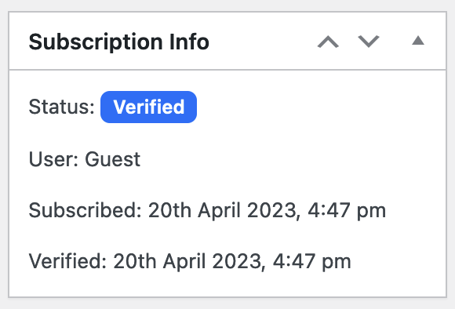Click the Subscribed date 20th April 2023
This screenshot has height=309, width=455.
coord(224,210)
